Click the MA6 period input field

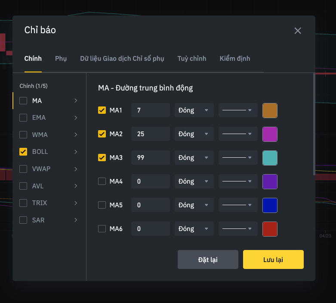pos(151,228)
